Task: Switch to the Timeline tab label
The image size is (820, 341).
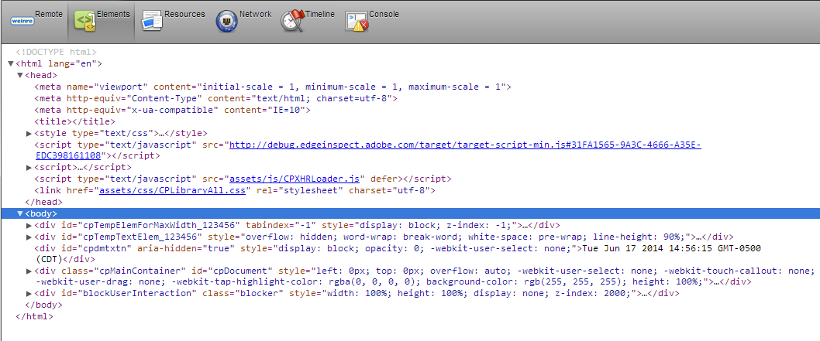Action: (319, 15)
